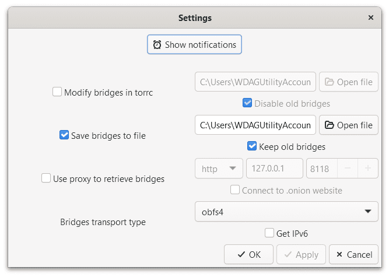Check Connect to .onion website
Viewport: 389px width, 277px height.
click(x=235, y=190)
